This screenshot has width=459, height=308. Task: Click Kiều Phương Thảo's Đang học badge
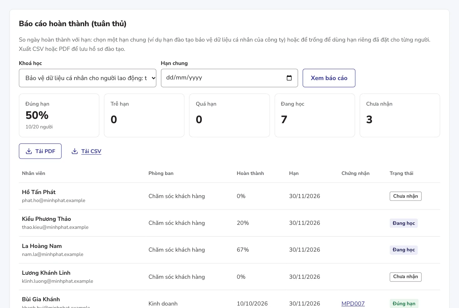(x=404, y=223)
